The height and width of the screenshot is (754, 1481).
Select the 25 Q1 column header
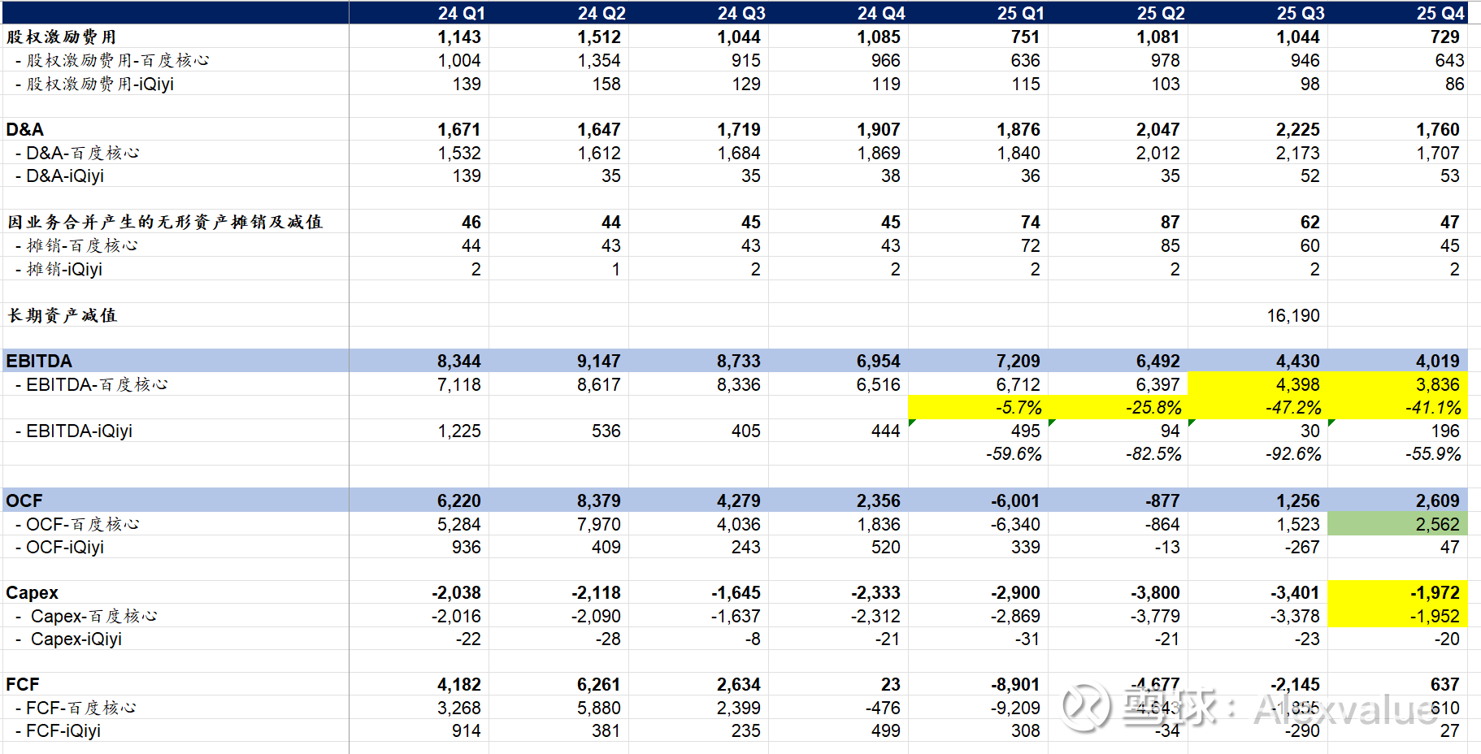click(1020, 13)
